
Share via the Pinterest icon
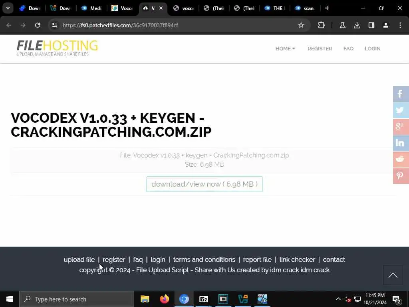coord(401,176)
